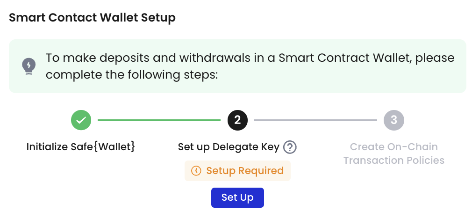
Task: Click the Setup Required status text
Action: (x=245, y=171)
